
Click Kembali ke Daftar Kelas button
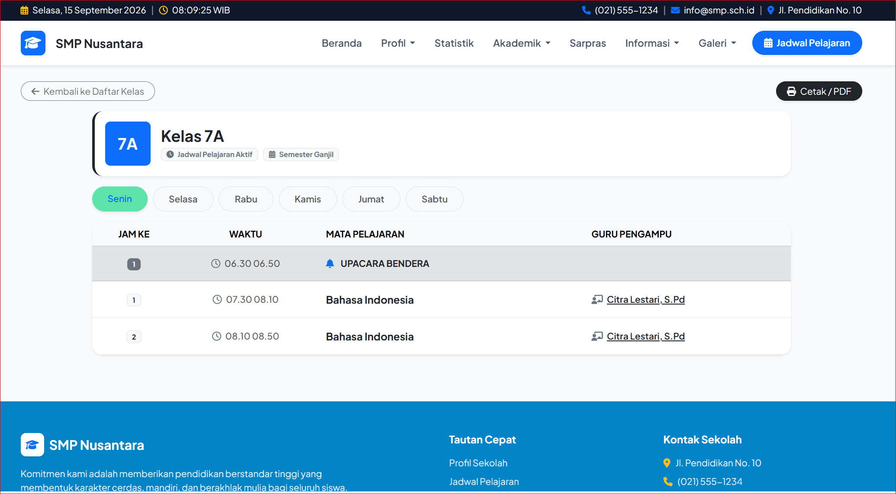click(x=88, y=91)
